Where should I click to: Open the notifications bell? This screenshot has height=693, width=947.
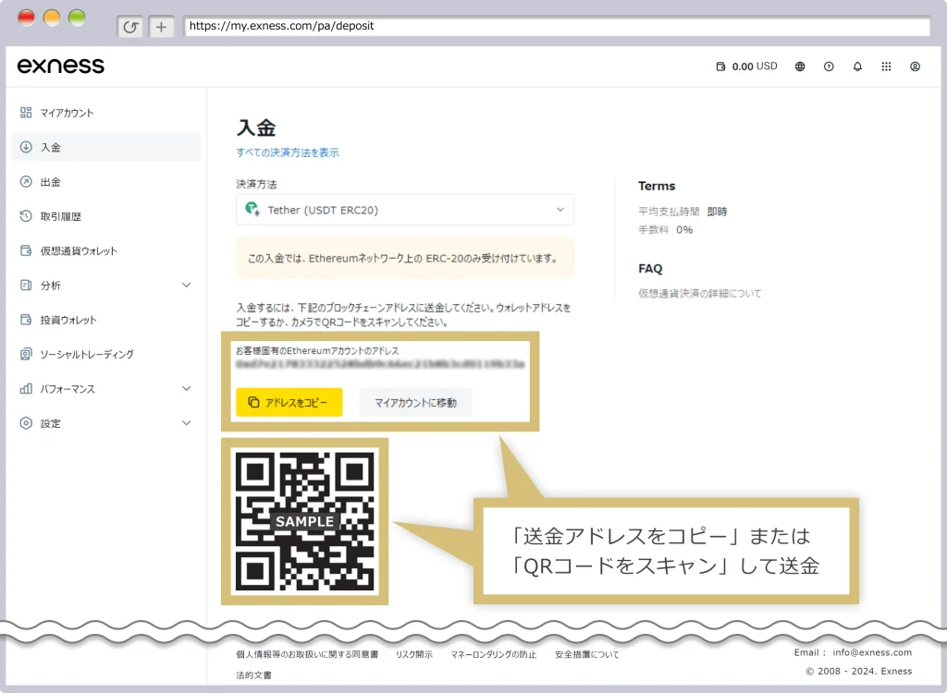coord(857,67)
